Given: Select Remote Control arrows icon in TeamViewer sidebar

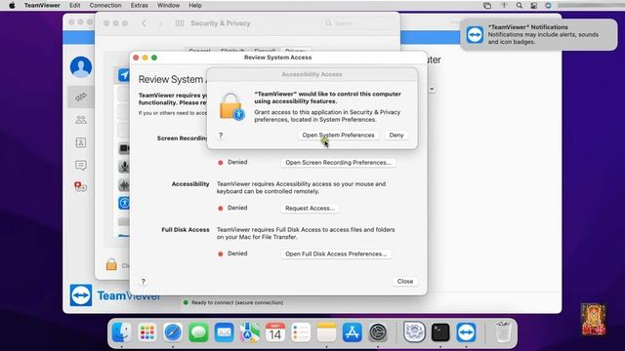Looking at the screenshot, I should click(81, 97).
